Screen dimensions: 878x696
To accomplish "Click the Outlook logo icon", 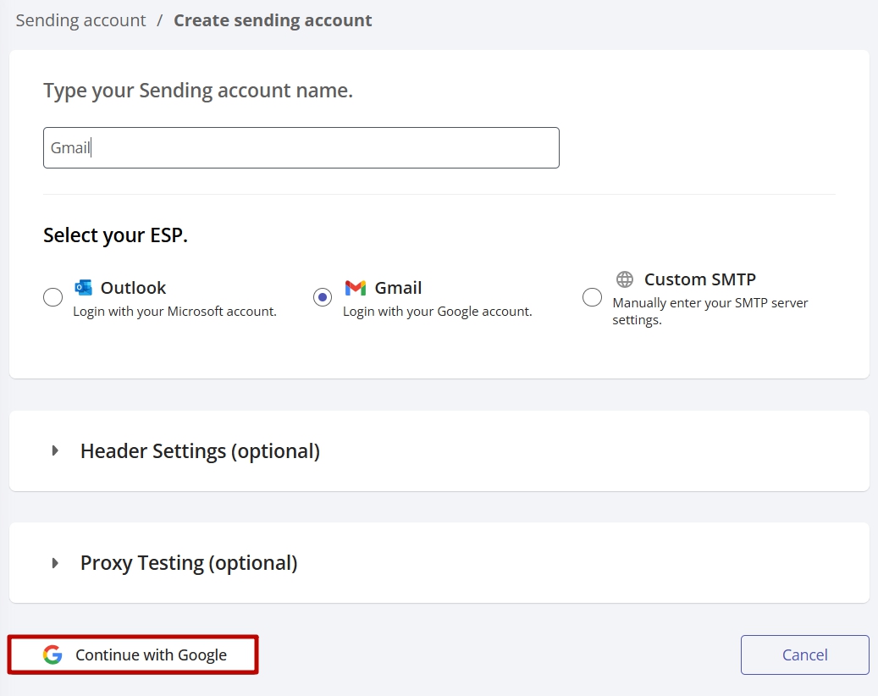I will pos(84,288).
